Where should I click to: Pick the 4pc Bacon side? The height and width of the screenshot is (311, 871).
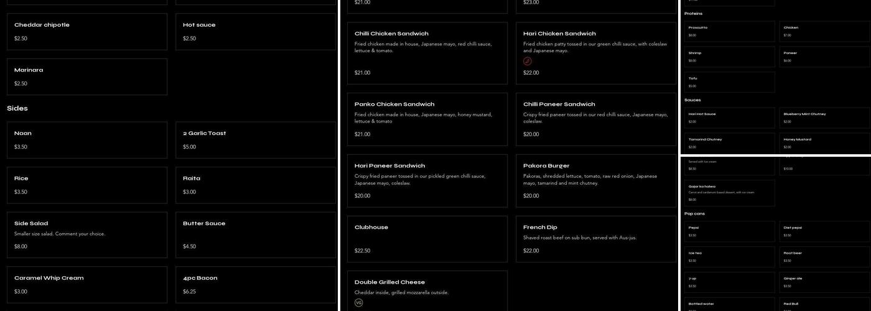point(255,284)
